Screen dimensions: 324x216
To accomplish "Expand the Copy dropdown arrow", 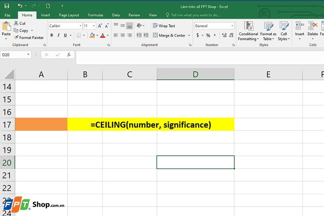I will (x=32, y=30).
